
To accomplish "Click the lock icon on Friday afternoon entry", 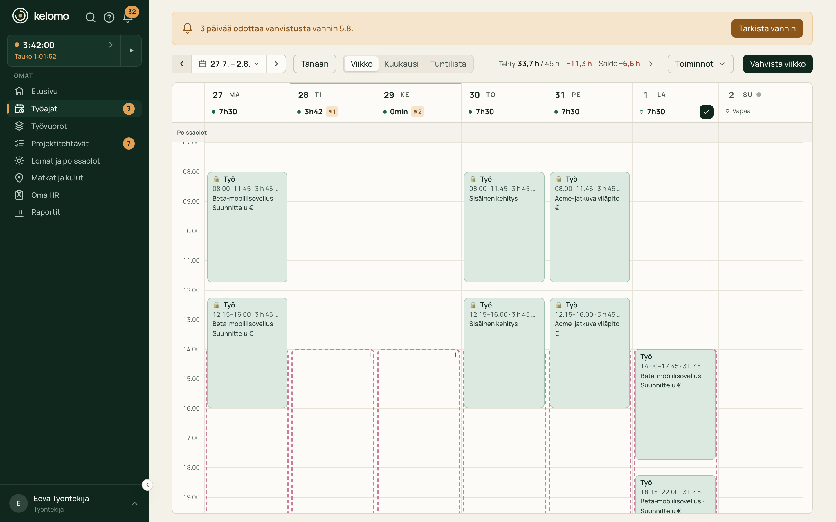I will tap(558, 305).
